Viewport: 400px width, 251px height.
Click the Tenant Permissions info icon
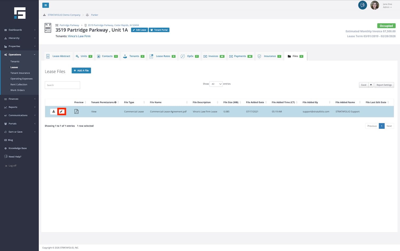pos(115,102)
